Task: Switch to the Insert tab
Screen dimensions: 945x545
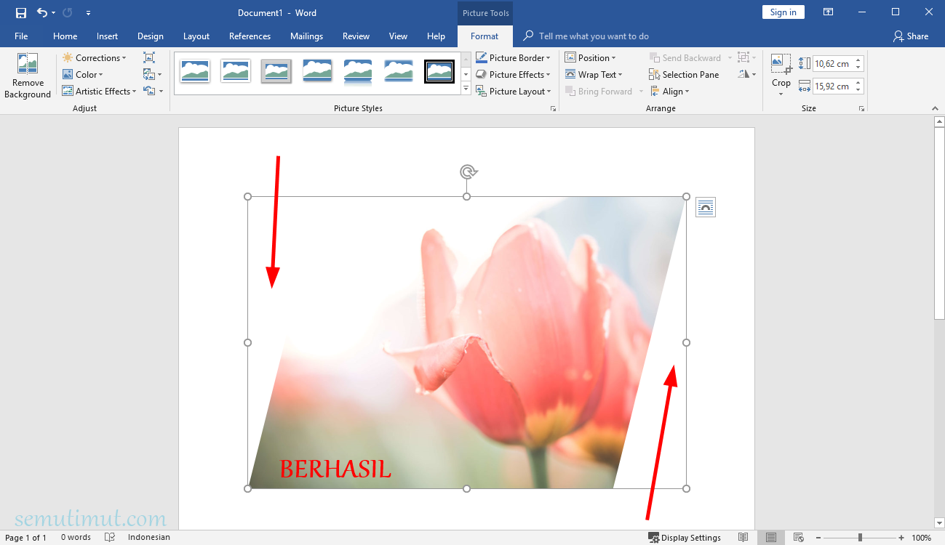Action: pos(108,36)
